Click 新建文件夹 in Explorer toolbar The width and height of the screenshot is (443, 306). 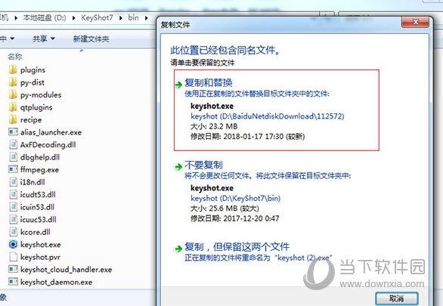point(91,39)
